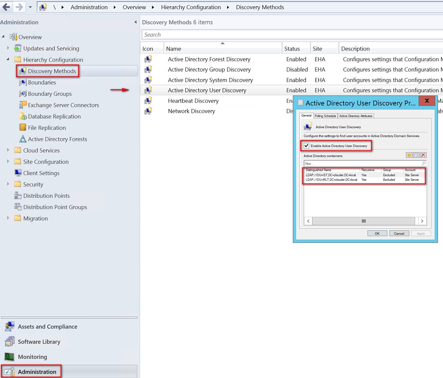
Task: Toggle Enable Active Directory User Discovery checkbox
Action: coord(306,146)
